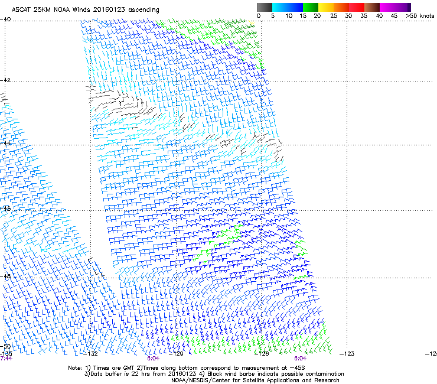
Task: Click the '20' label under the color bar
Action: (x=317, y=16)
